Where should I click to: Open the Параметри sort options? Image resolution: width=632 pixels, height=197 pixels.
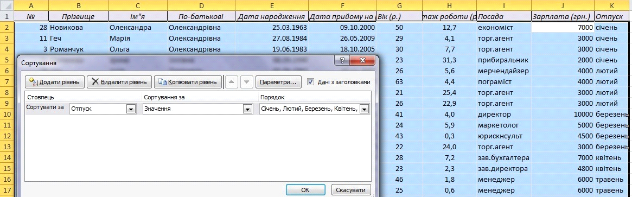(x=278, y=82)
